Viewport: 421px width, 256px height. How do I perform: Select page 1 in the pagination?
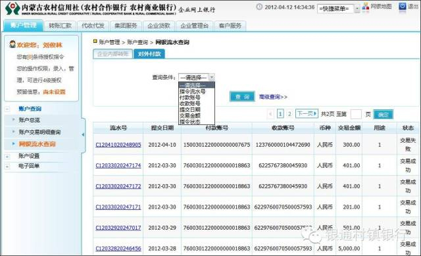click(x=280, y=114)
